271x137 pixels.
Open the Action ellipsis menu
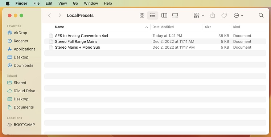tap(238, 15)
